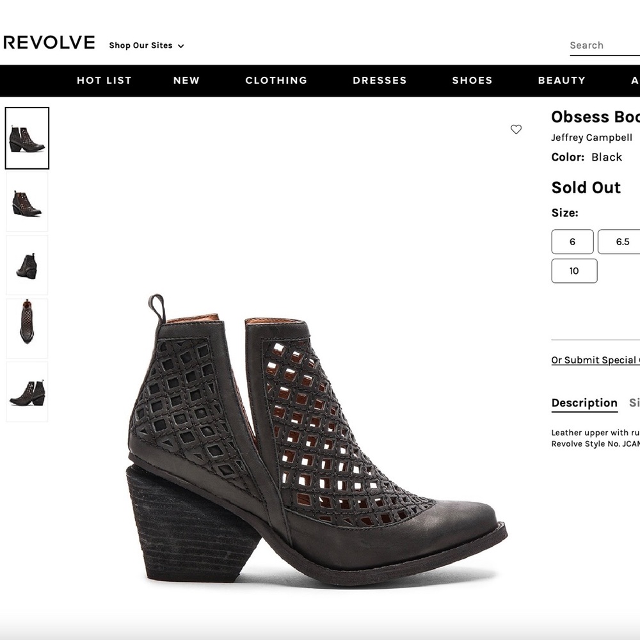View the Jeffrey Campbell brand page
The width and height of the screenshot is (640, 640).
[591, 137]
